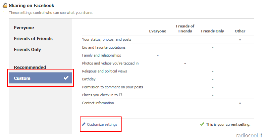Select the Everyone privacy preset
The width and height of the screenshot is (264, 139).
24,28
